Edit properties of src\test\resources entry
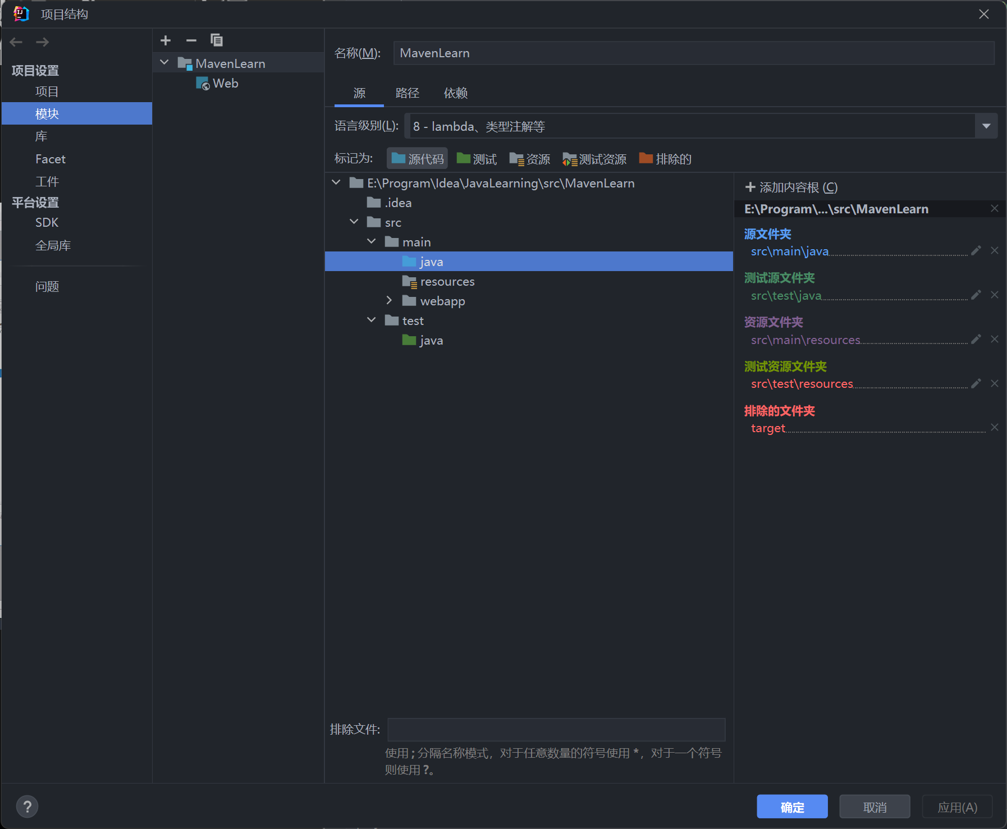This screenshot has height=829, width=1007. 976,383
